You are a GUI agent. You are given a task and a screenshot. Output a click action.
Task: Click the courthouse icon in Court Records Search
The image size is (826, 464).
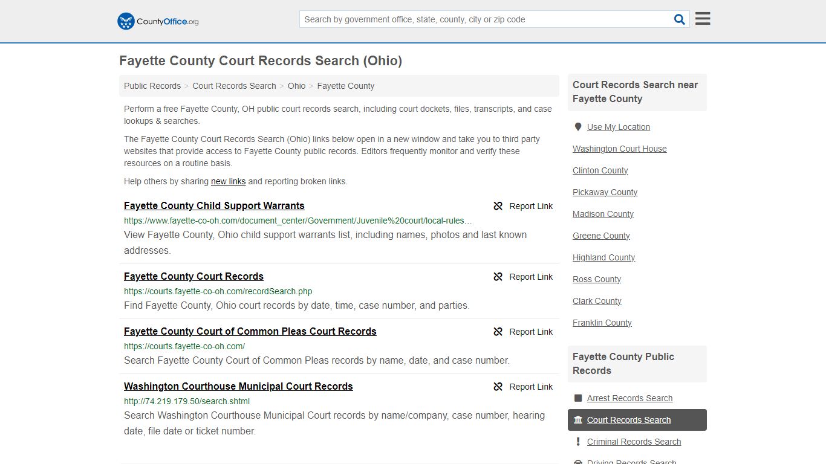click(578, 420)
